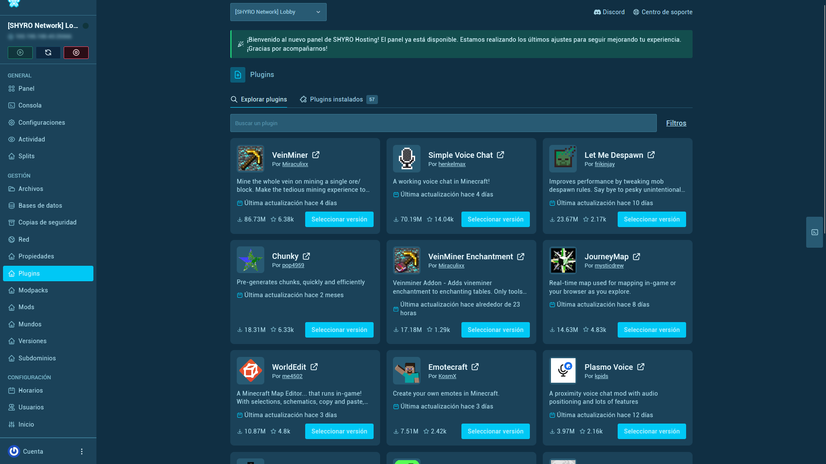Open the Filtros link
Screen dimensions: 826x464
[x=676, y=123]
